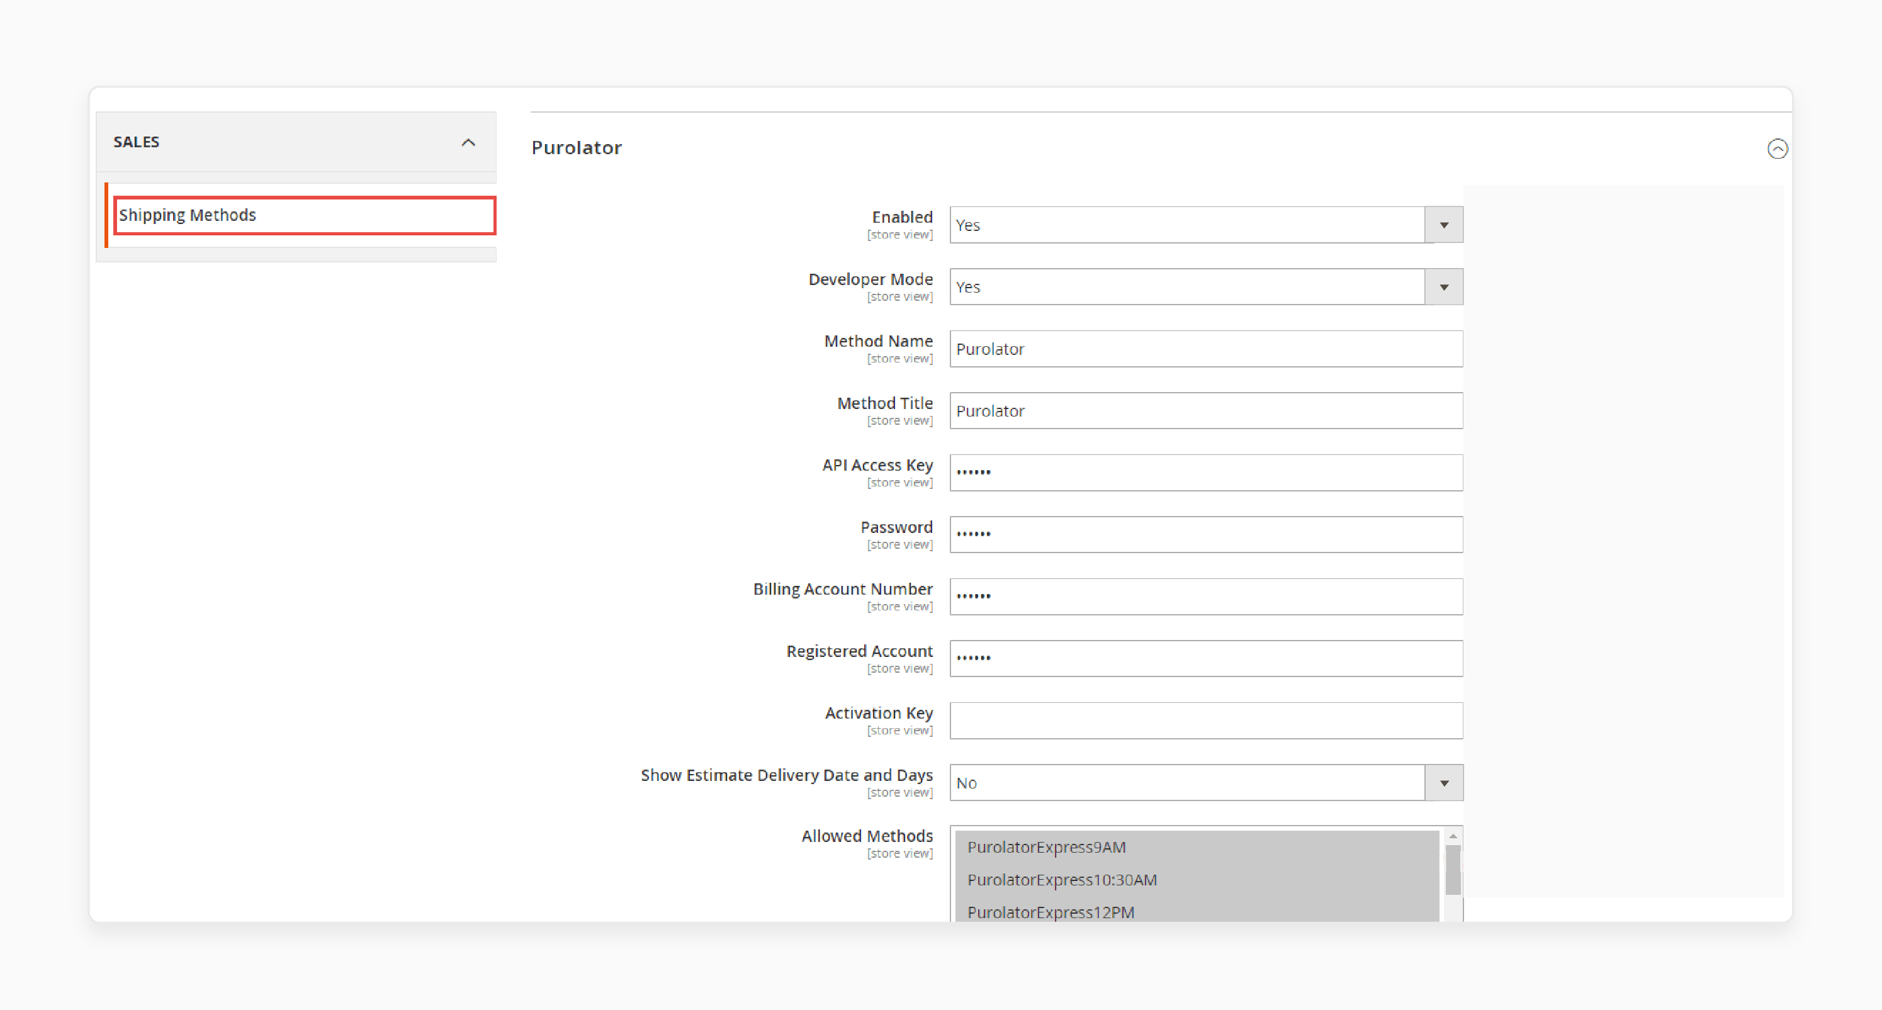This screenshot has width=1882, height=1010.
Task: Collapse the Purolator section circle icon
Action: 1777,149
